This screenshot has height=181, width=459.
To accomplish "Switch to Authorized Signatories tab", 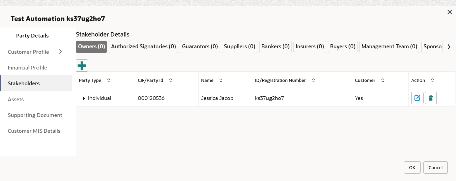I will 143,47.
